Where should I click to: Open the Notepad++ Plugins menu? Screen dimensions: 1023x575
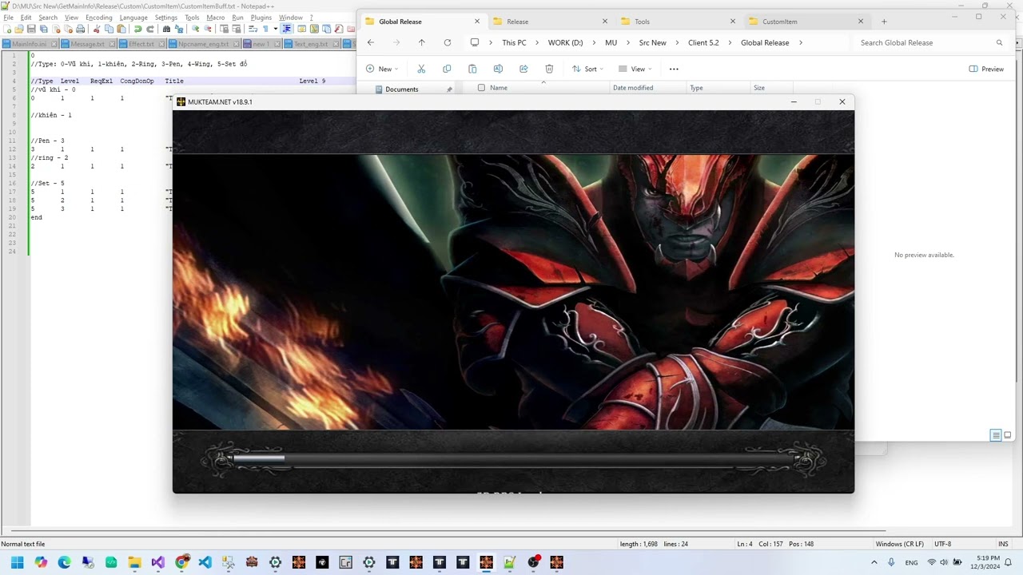click(261, 18)
